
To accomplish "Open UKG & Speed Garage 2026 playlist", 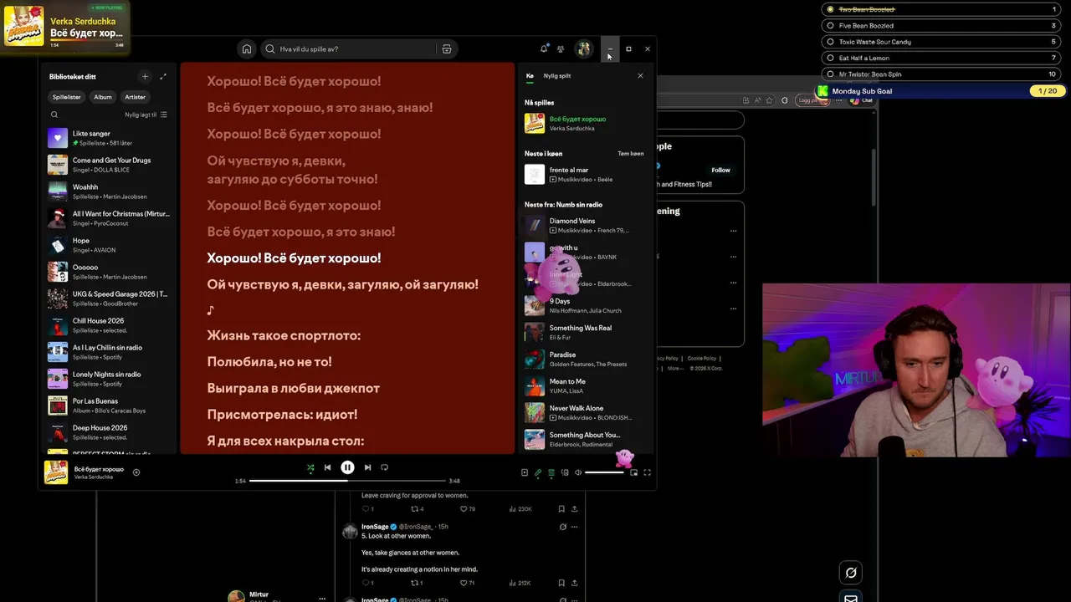I will coord(109,298).
